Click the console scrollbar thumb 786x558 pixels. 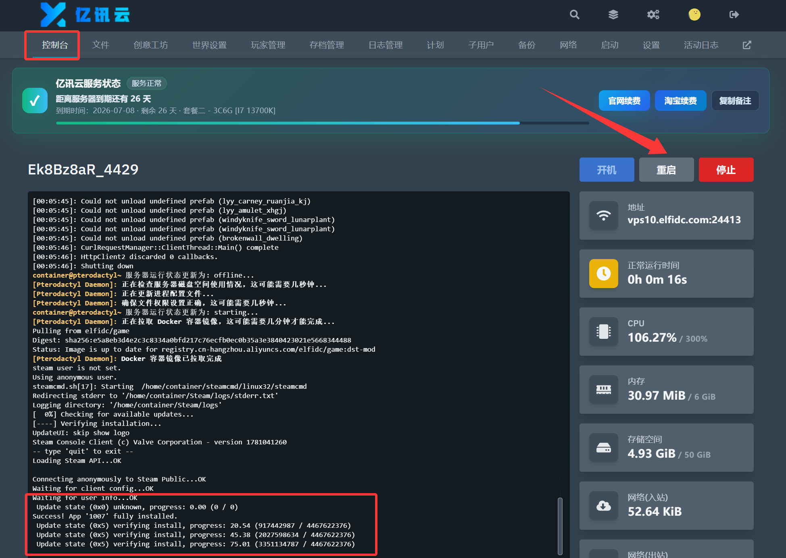tap(560, 526)
